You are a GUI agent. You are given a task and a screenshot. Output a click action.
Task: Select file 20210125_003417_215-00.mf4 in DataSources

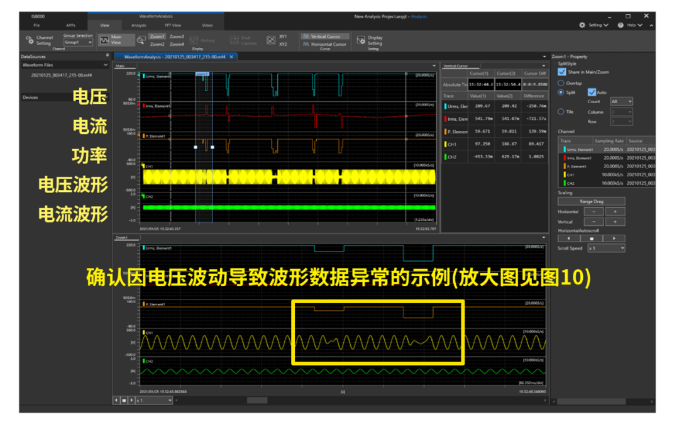[62, 75]
